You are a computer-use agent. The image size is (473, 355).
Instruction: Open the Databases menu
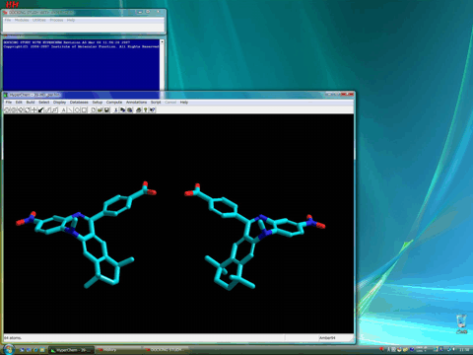tap(79, 103)
